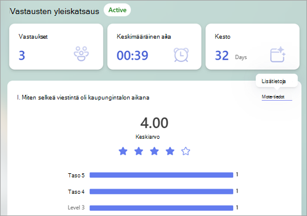Click the fourth filled star
307x216 pixels.
pos(170,151)
